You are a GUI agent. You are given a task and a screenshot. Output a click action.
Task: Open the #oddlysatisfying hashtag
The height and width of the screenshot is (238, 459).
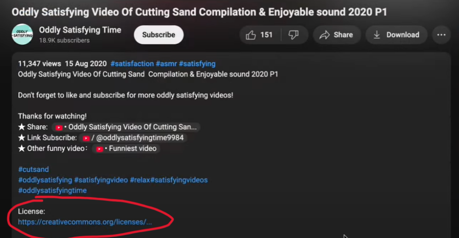(45, 180)
